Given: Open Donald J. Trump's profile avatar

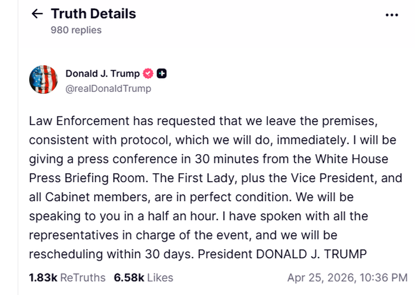Looking at the screenshot, I should [43, 80].
